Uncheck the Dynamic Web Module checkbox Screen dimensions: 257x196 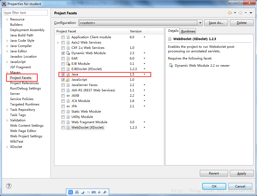(63, 53)
